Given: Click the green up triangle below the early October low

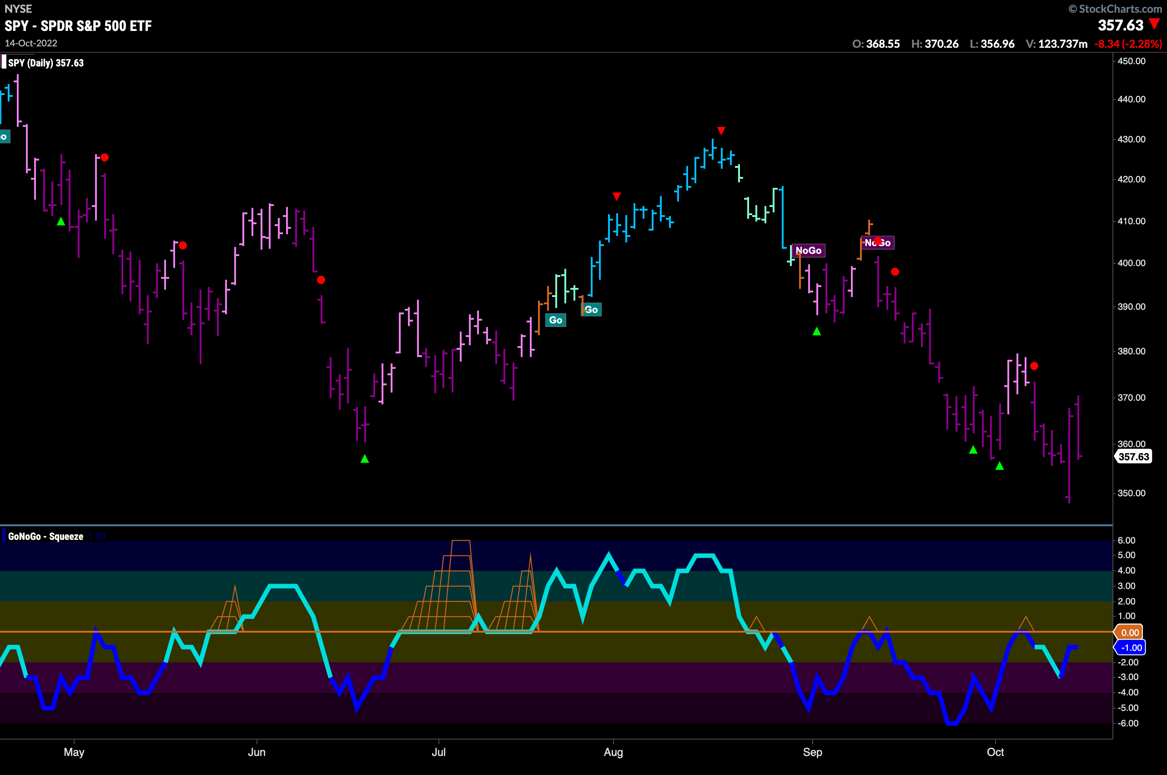Looking at the screenshot, I should [1000, 466].
